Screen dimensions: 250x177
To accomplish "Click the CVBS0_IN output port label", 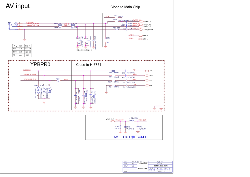I will [147, 22].
